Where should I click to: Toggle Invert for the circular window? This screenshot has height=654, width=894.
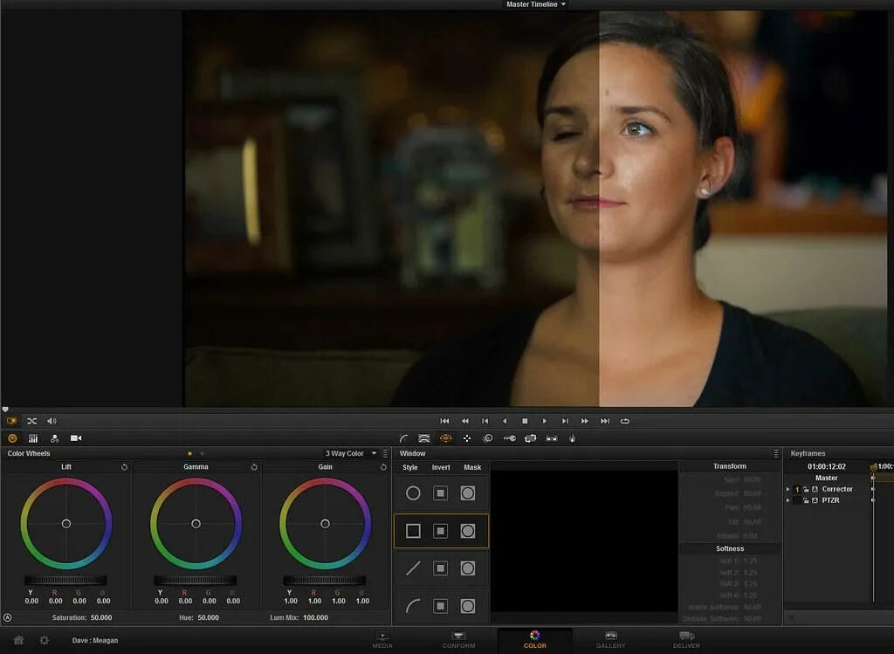pyautogui.click(x=441, y=493)
